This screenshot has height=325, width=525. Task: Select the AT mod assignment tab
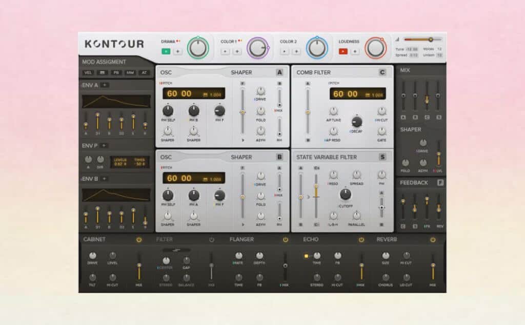(144, 72)
